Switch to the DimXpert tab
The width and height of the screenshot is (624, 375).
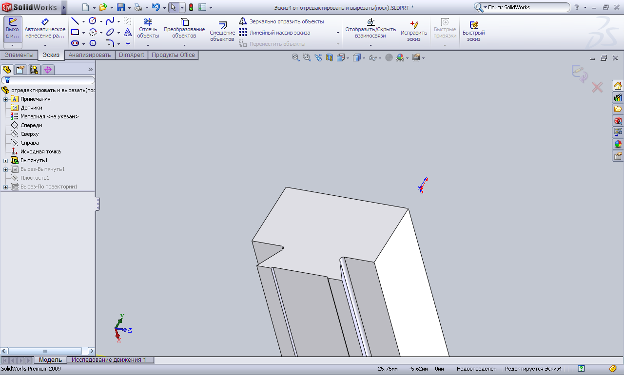132,55
